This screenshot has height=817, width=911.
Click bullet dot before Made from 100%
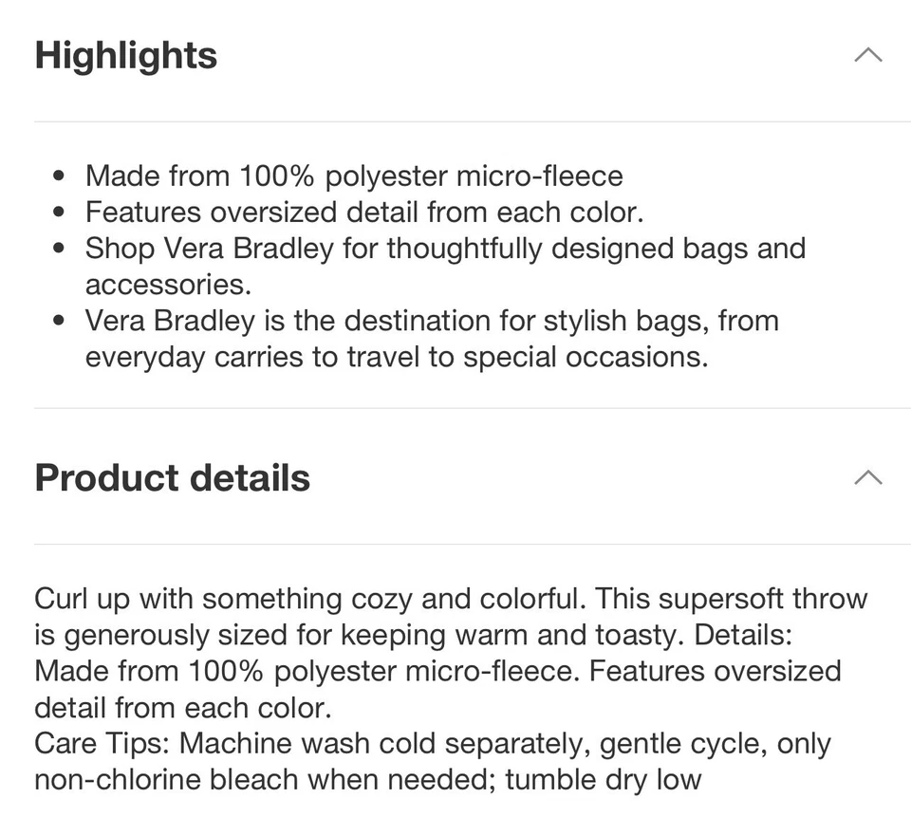point(58,176)
